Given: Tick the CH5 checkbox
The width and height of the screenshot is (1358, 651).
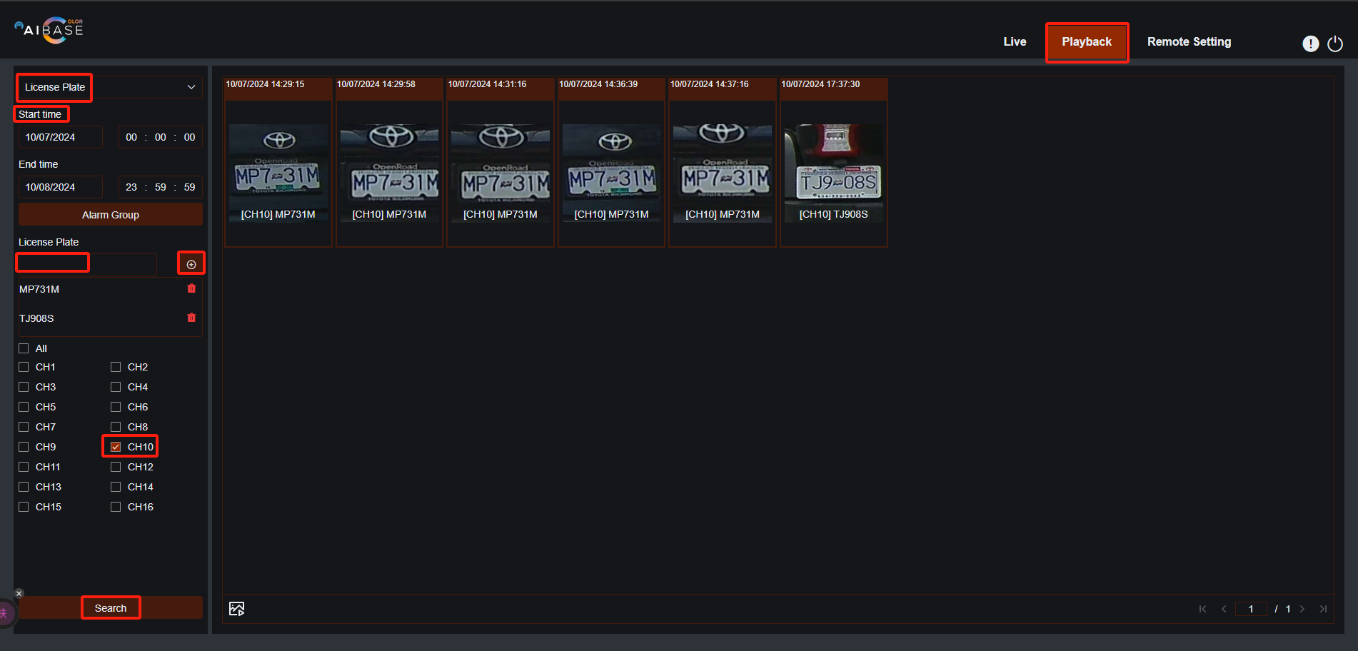Looking at the screenshot, I should (24, 407).
